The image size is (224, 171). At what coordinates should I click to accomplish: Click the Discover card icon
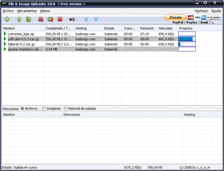point(210,18)
